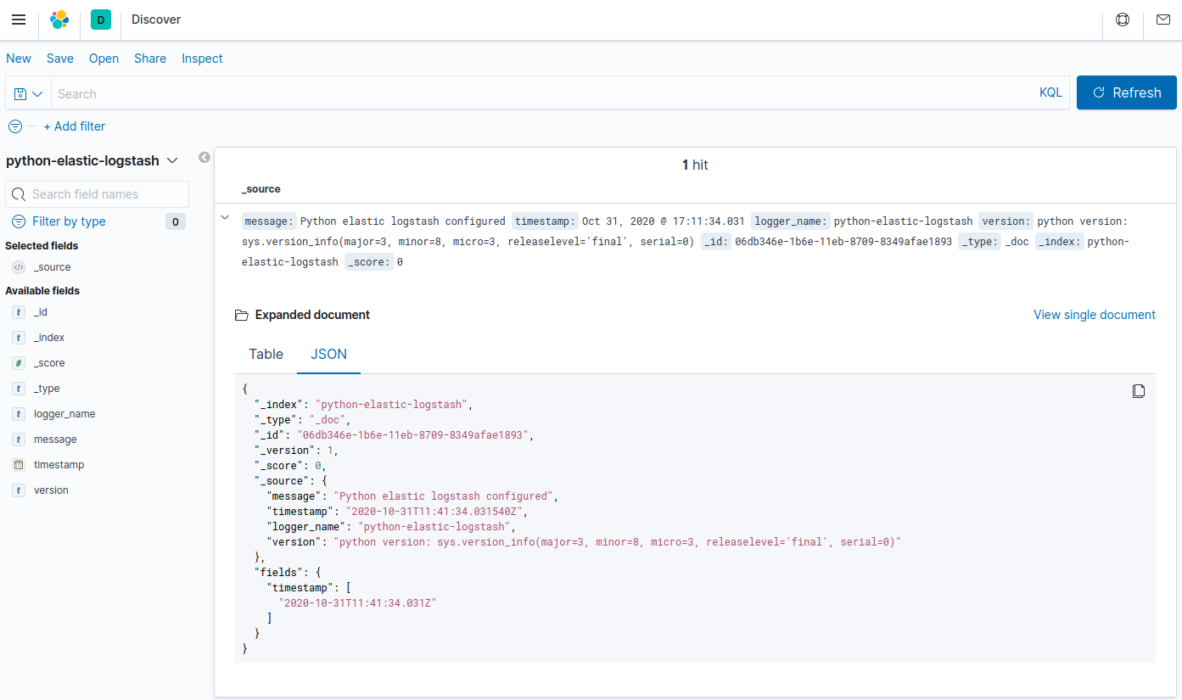
Task: Click the message field type icon
Action: tap(19, 440)
